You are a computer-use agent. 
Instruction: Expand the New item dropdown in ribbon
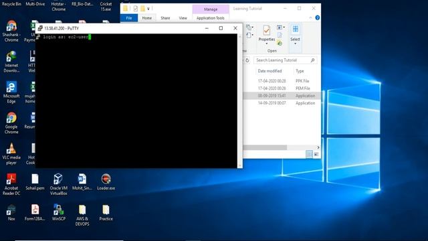click(x=253, y=27)
